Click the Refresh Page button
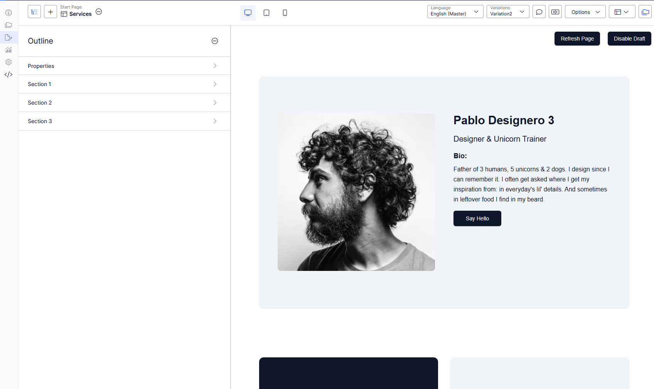The height and width of the screenshot is (389, 654). pos(577,39)
